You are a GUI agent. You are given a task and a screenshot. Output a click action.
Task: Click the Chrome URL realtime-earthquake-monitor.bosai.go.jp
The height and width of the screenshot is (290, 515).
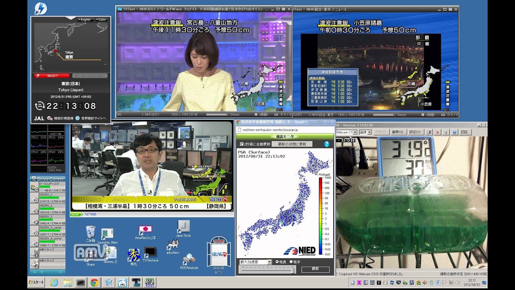pyautogui.click(x=270, y=130)
